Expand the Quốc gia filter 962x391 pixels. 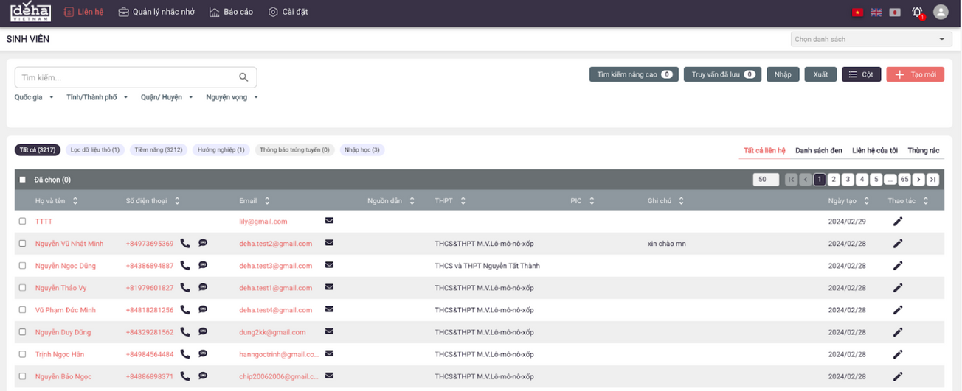click(34, 97)
